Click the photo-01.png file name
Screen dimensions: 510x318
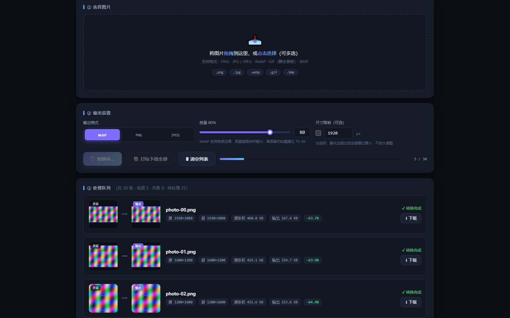[181, 252]
